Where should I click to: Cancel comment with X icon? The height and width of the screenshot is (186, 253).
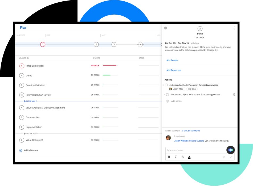[x=224, y=157]
